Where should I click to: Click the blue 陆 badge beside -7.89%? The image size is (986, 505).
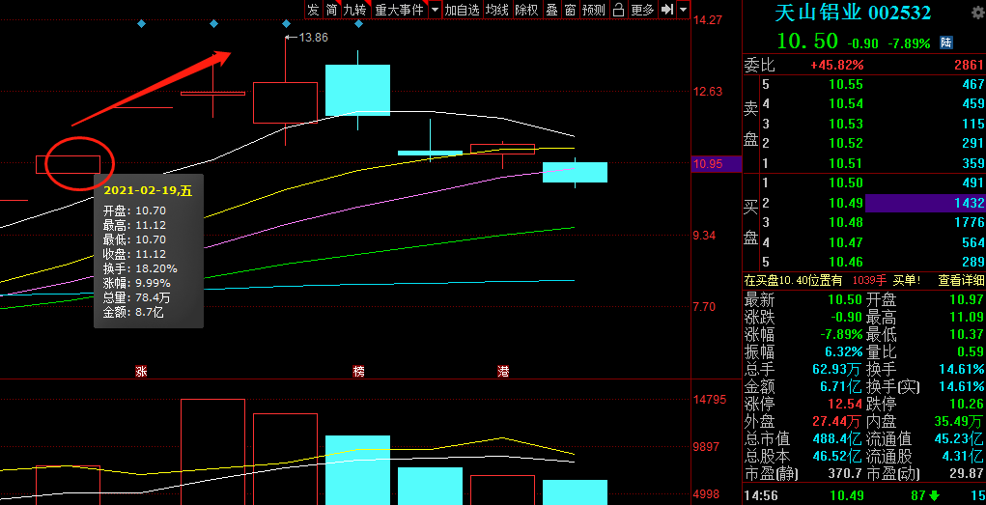click(945, 42)
